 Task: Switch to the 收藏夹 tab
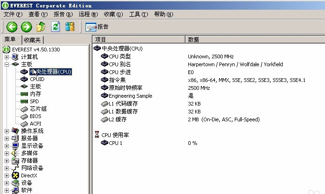(33, 40)
